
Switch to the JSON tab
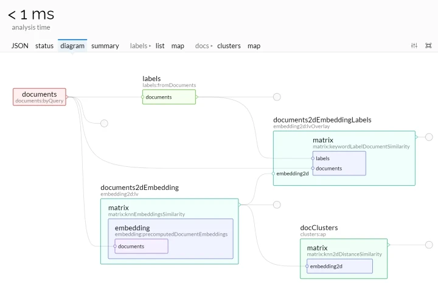(20, 46)
